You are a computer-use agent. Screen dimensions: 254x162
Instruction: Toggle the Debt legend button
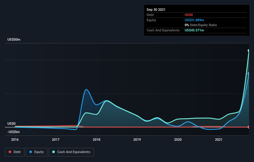(15, 152)
